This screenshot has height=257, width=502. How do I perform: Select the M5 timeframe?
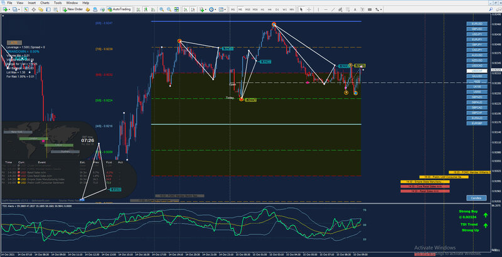tap(240, 9)
